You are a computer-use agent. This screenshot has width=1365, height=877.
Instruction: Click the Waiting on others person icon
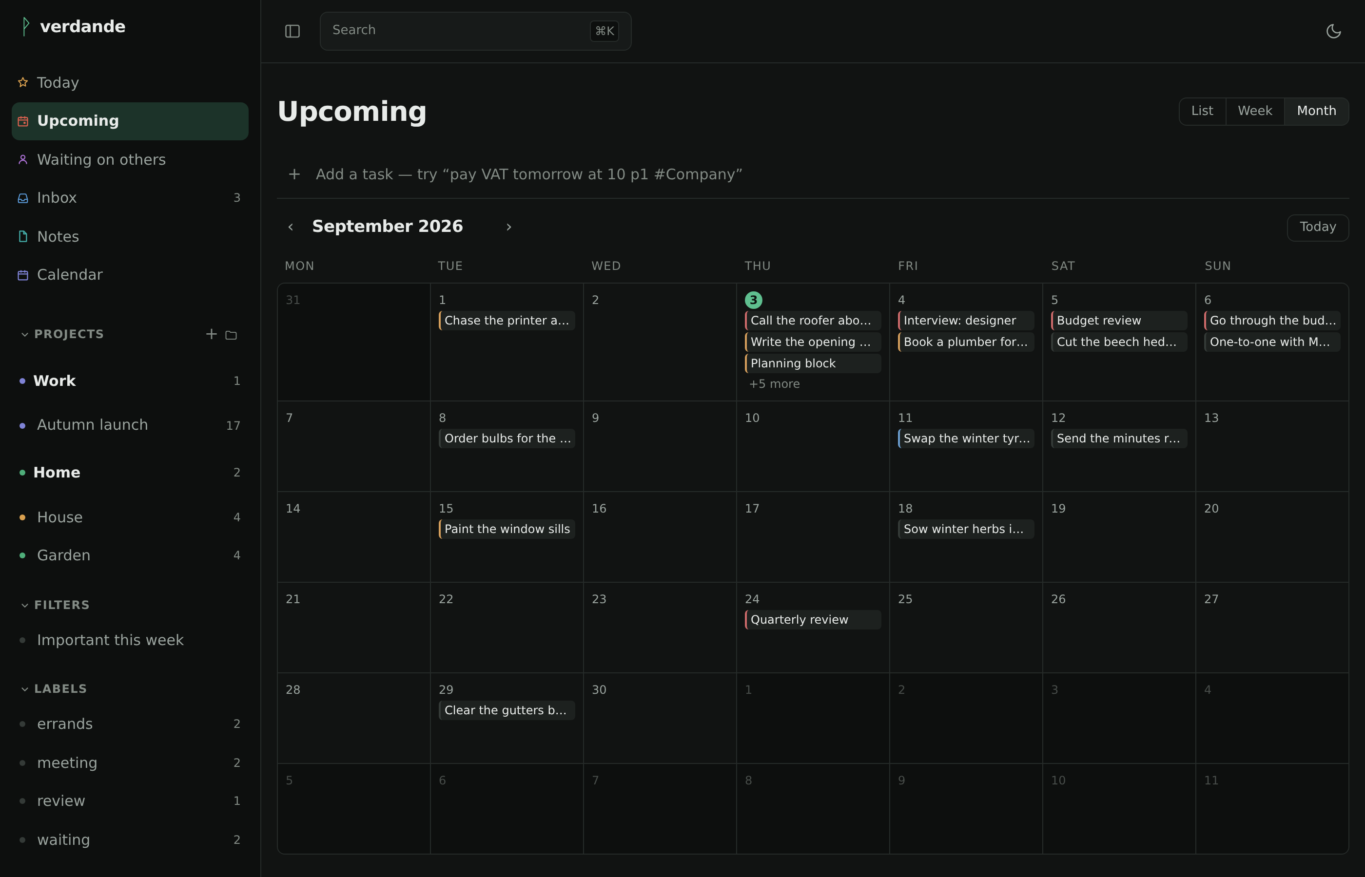23,159
